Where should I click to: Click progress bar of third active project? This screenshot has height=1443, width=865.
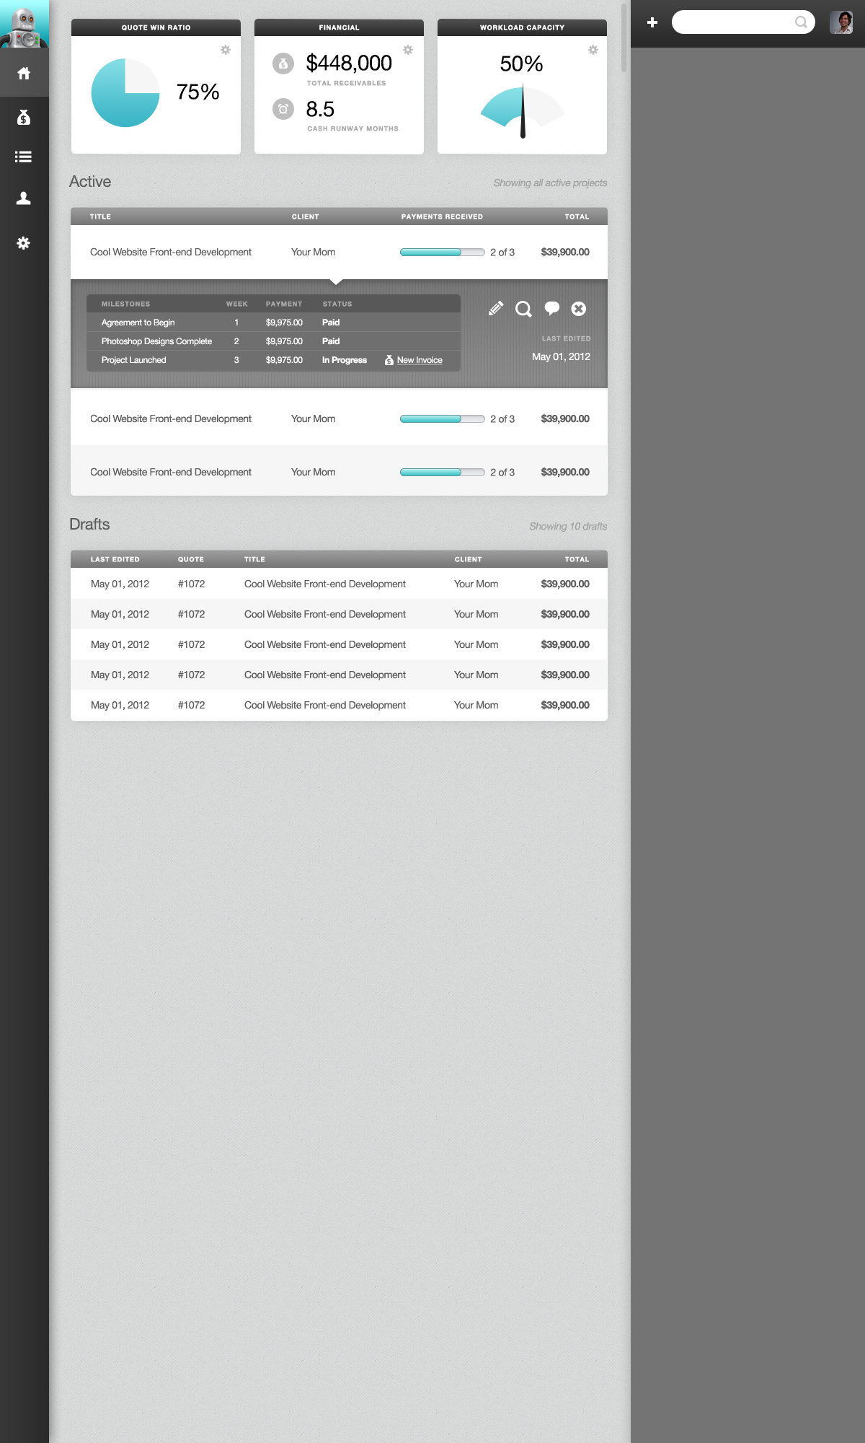[x=443, y=473]
